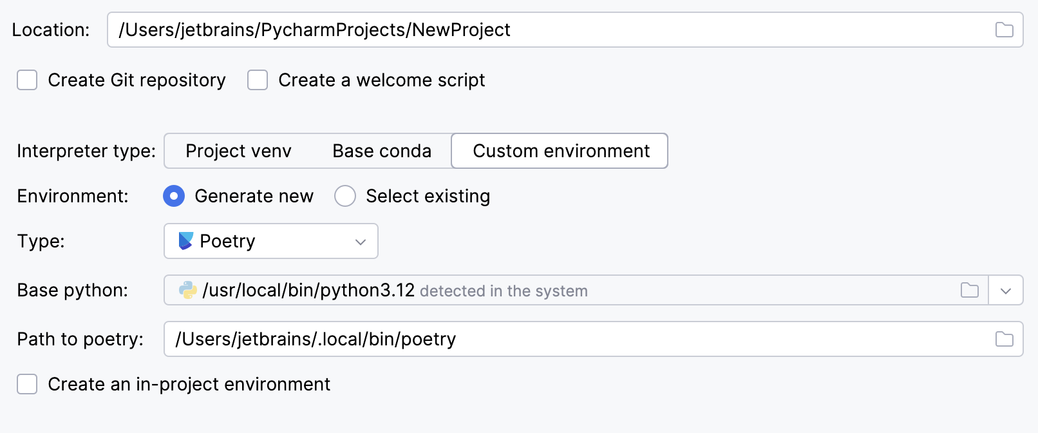Choose Select existing environment option
1038x433 pixels.
point(345,196)
